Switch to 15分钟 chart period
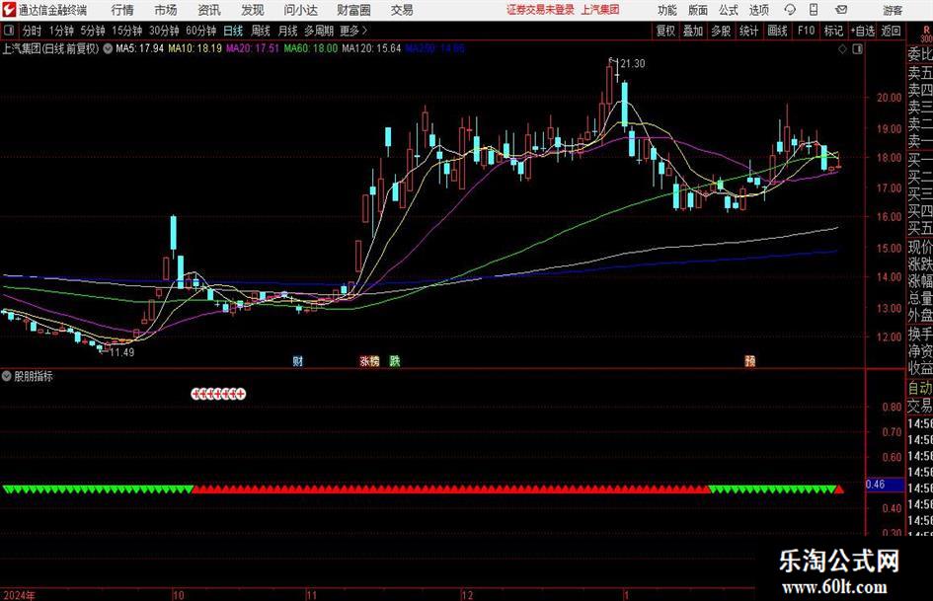 point(126,31)
